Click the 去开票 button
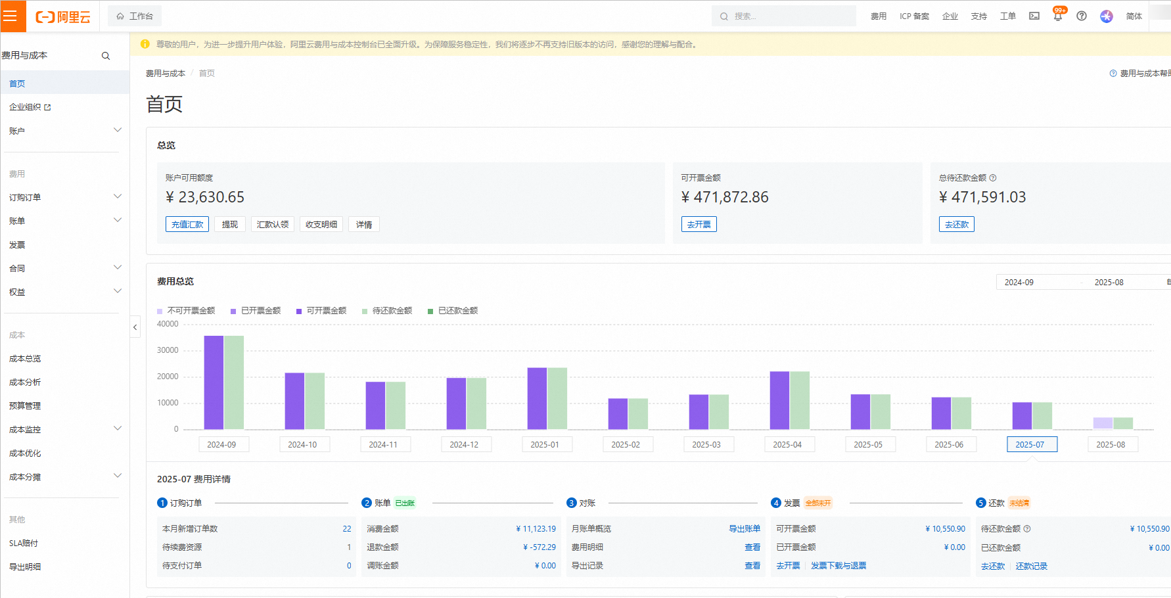The image size is (1171, 598). [699, 225]
